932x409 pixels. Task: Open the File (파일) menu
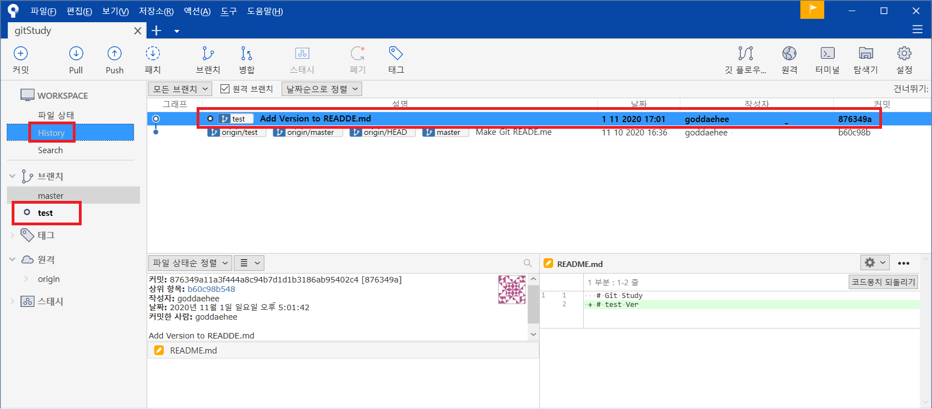click(43, 11)
